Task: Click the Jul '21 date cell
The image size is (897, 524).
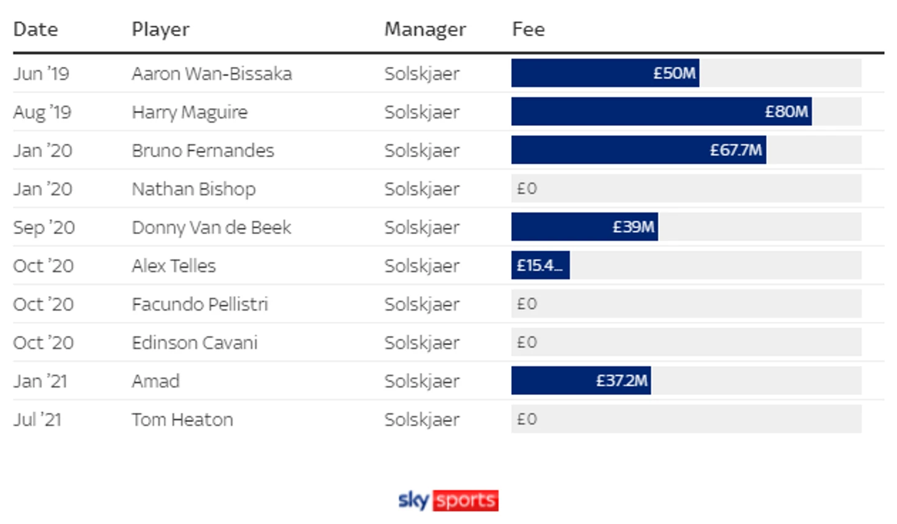Action: (37, 420)
